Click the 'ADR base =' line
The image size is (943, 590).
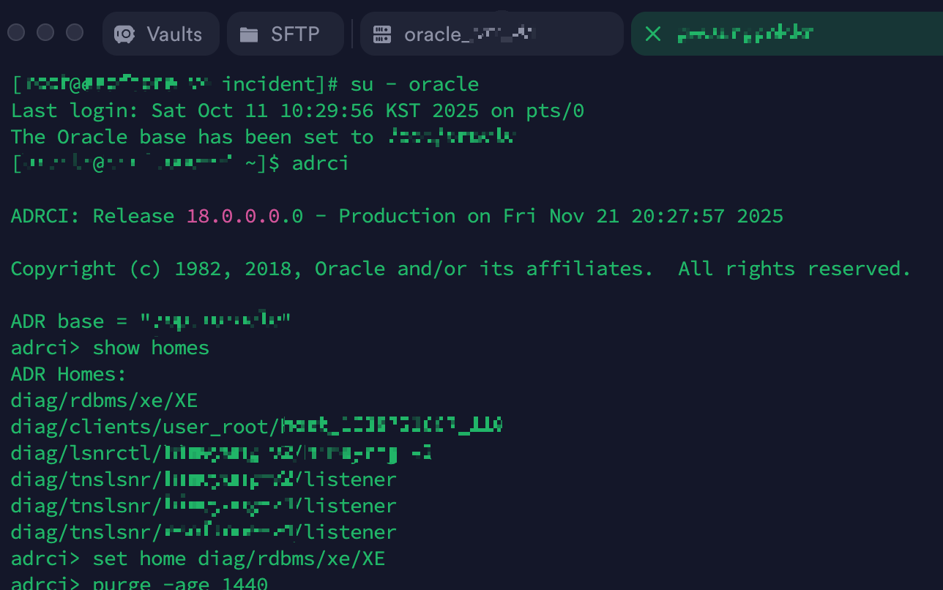(151, 321)
